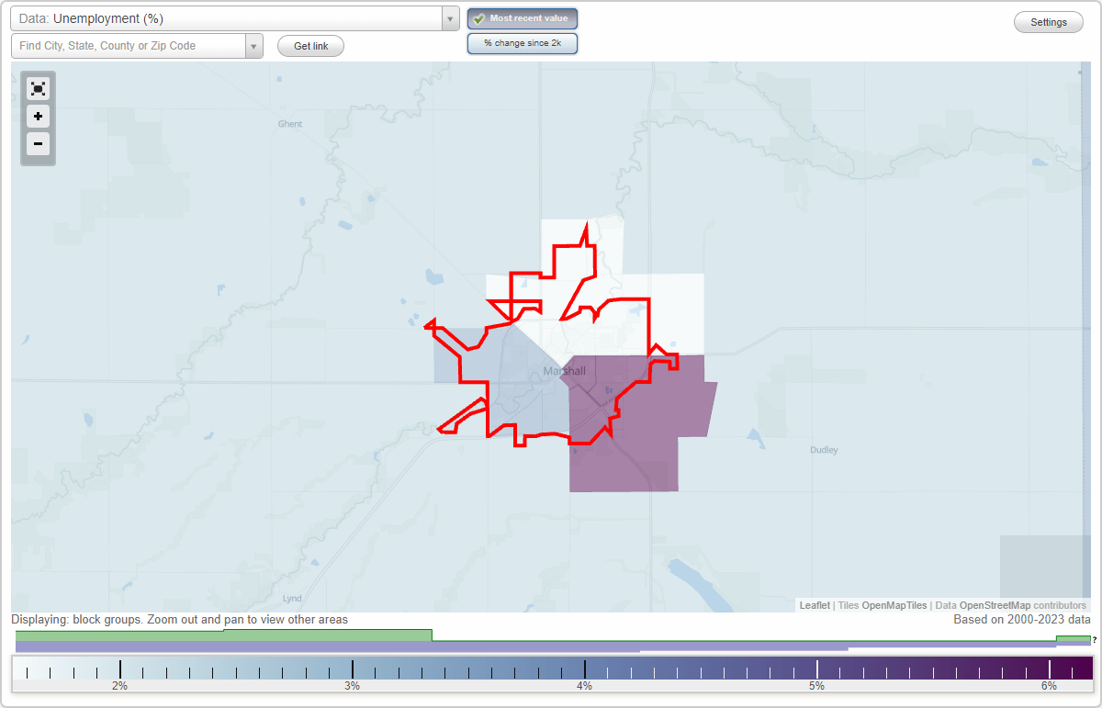Open the Settings panel

click(x=1048, y=21)
